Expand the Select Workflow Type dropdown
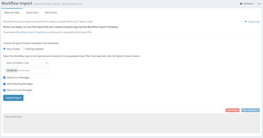 (x=26, y=63)
